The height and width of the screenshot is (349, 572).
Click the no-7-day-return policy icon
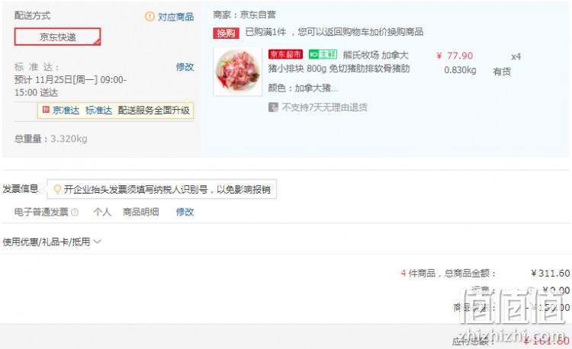click(273, 107)
